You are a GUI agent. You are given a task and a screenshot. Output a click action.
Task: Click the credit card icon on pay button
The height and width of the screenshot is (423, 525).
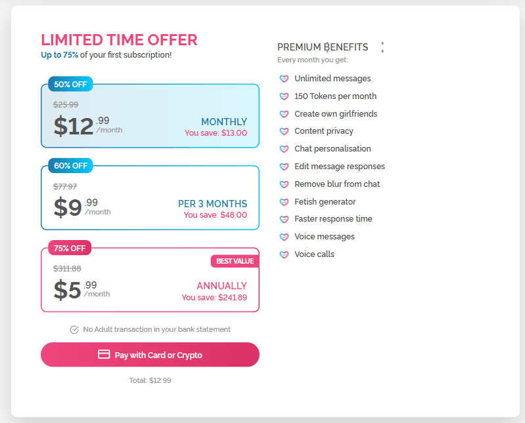pos(104,355)
